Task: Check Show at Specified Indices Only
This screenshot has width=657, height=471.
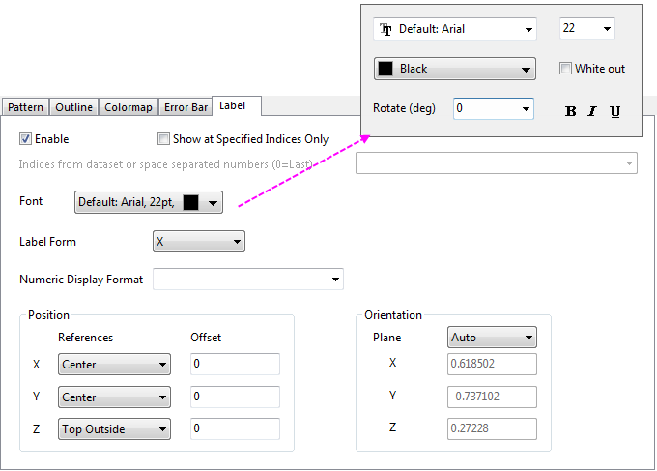Action: coord(163,139)
